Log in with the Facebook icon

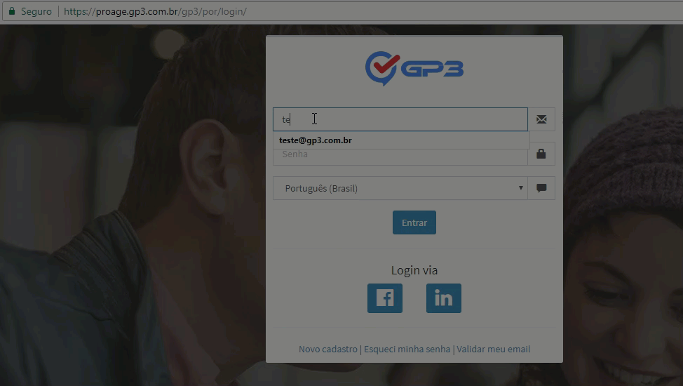[384, 298]
